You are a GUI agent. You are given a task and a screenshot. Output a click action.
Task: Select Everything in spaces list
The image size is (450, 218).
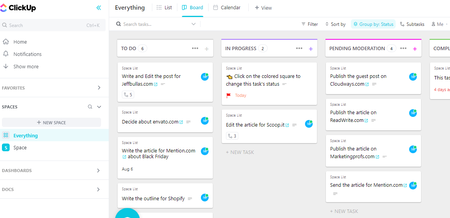pos(54,135)
